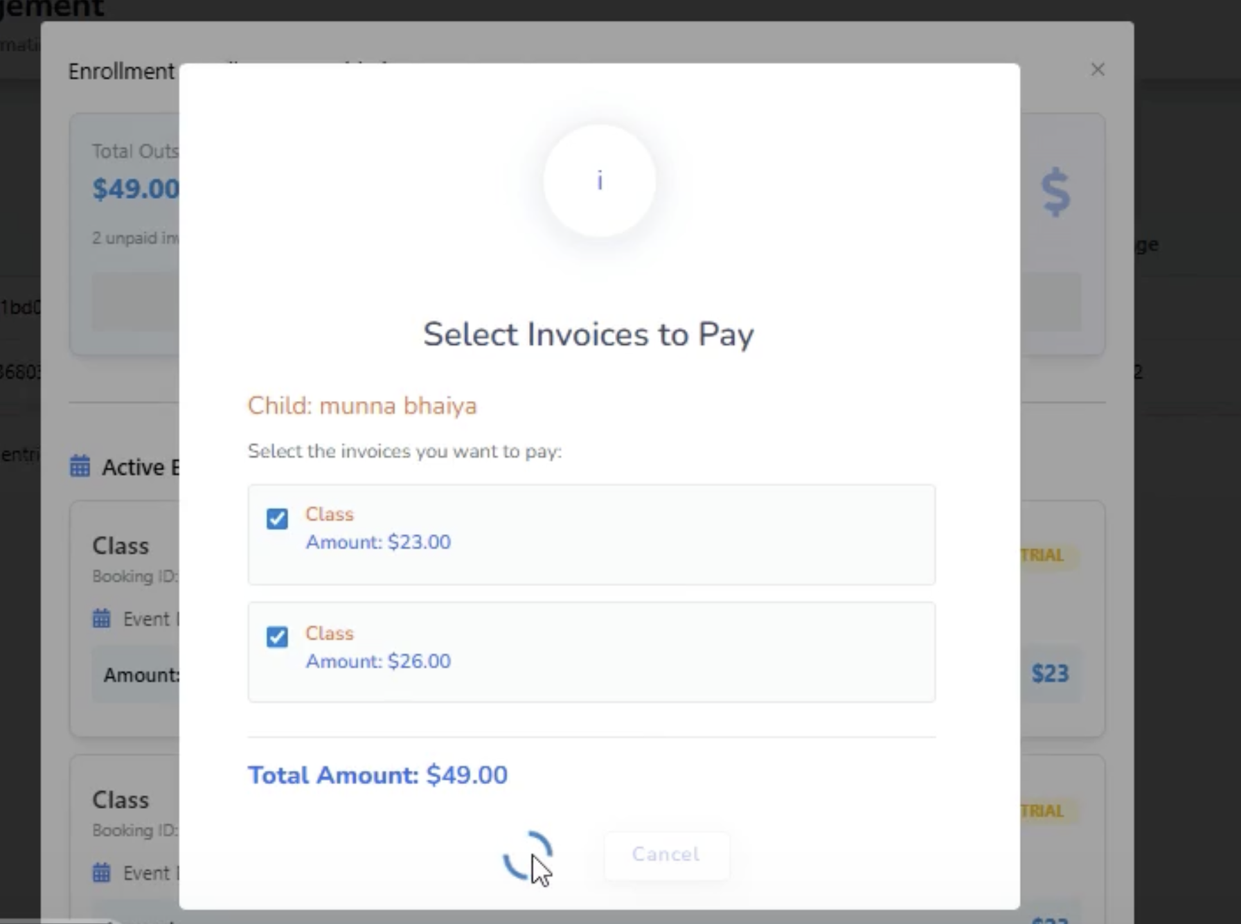Click the Cancel button in dialog
The height and width of the screenshot is (924, 1241).
666,855
